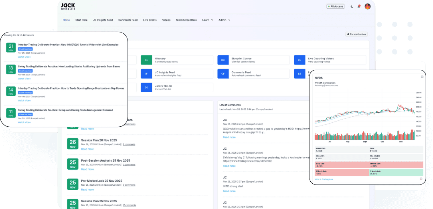The height and width of the screenshot is (209, 433).
Task: Click the NVDA candlestick price chart
Action: [x=364, y=115]
